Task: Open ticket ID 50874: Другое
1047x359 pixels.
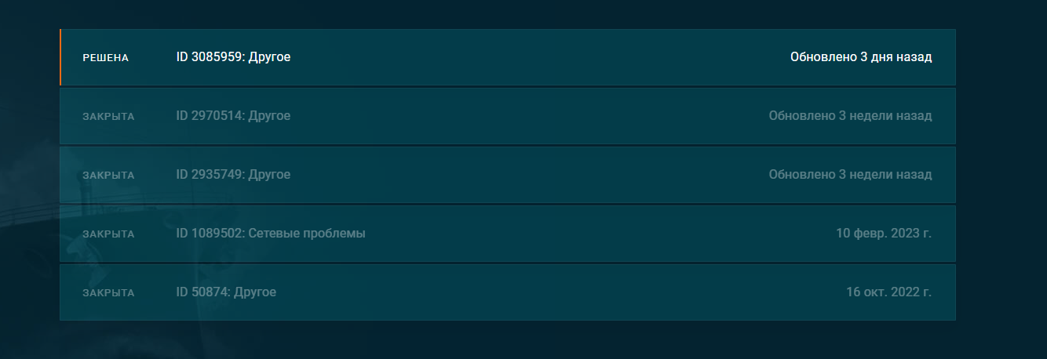Action: [x=226, y=292]
